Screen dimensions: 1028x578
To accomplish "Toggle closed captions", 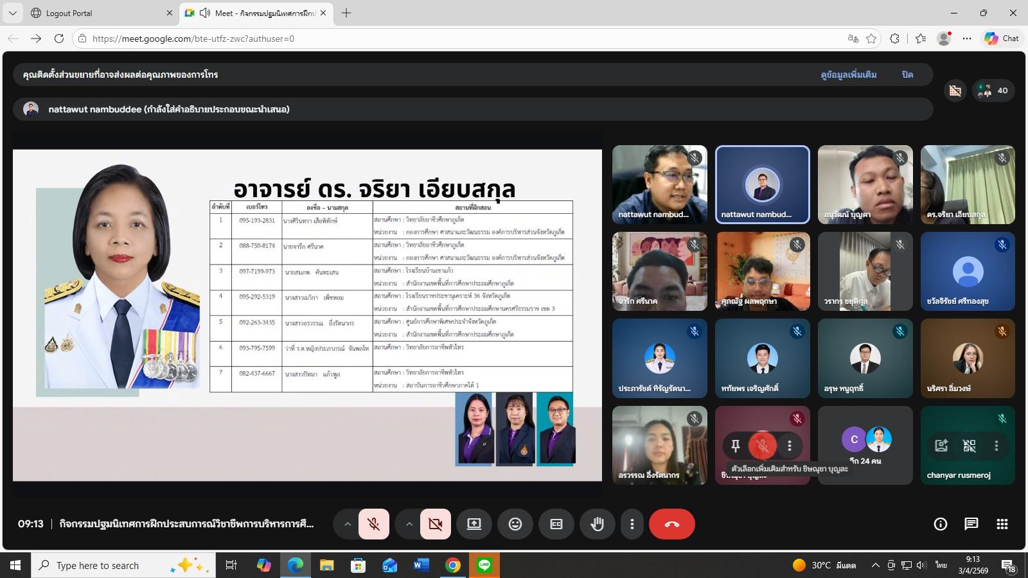I will point(556,524).
